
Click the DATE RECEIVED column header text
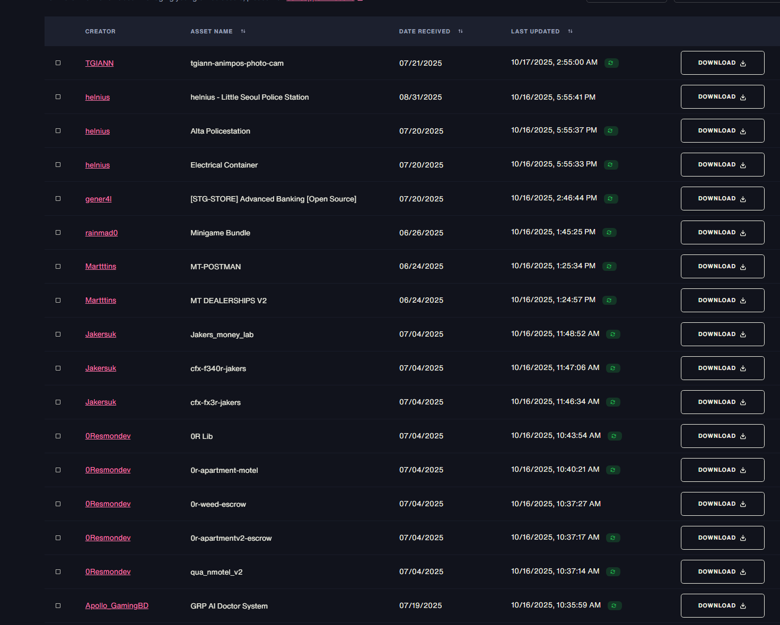tap(425, 31)
